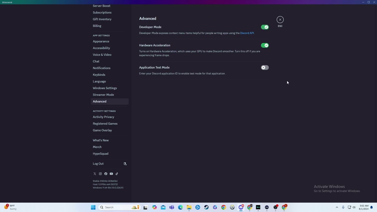Go to Gift Inventory
377x212 pixels.
102,19
